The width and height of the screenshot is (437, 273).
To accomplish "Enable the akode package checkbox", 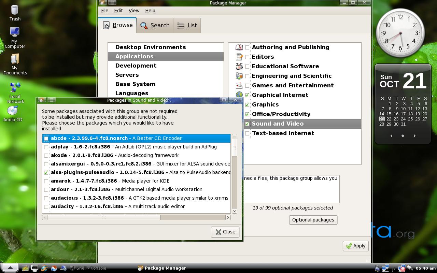I will coord(46,155).
